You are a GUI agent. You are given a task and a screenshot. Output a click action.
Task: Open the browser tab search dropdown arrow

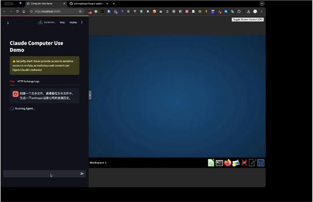click(262, 3)
